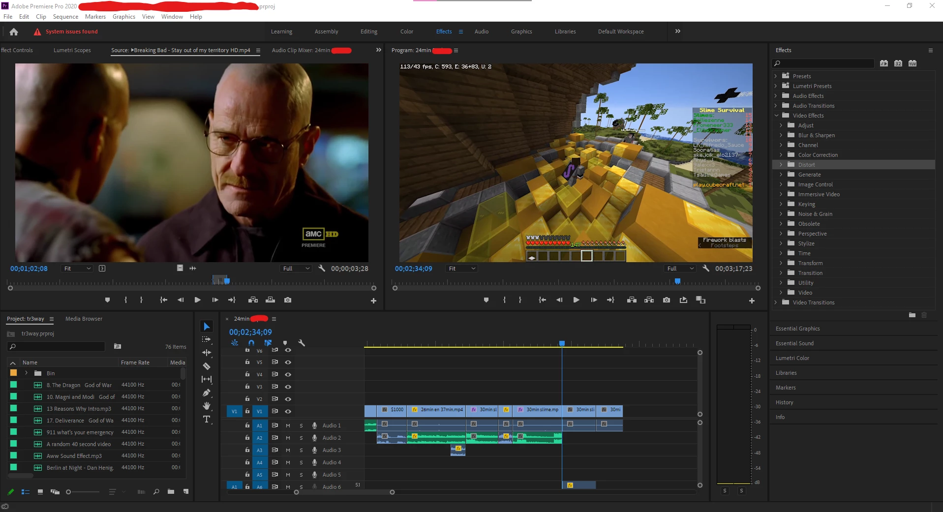The image size is (943, 512).
Task: Expand the Video Transitions folder
Action: pos(776,302)
